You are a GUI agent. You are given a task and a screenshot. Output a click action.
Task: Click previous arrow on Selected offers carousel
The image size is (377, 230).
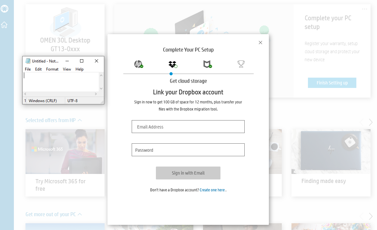(362, 122)
